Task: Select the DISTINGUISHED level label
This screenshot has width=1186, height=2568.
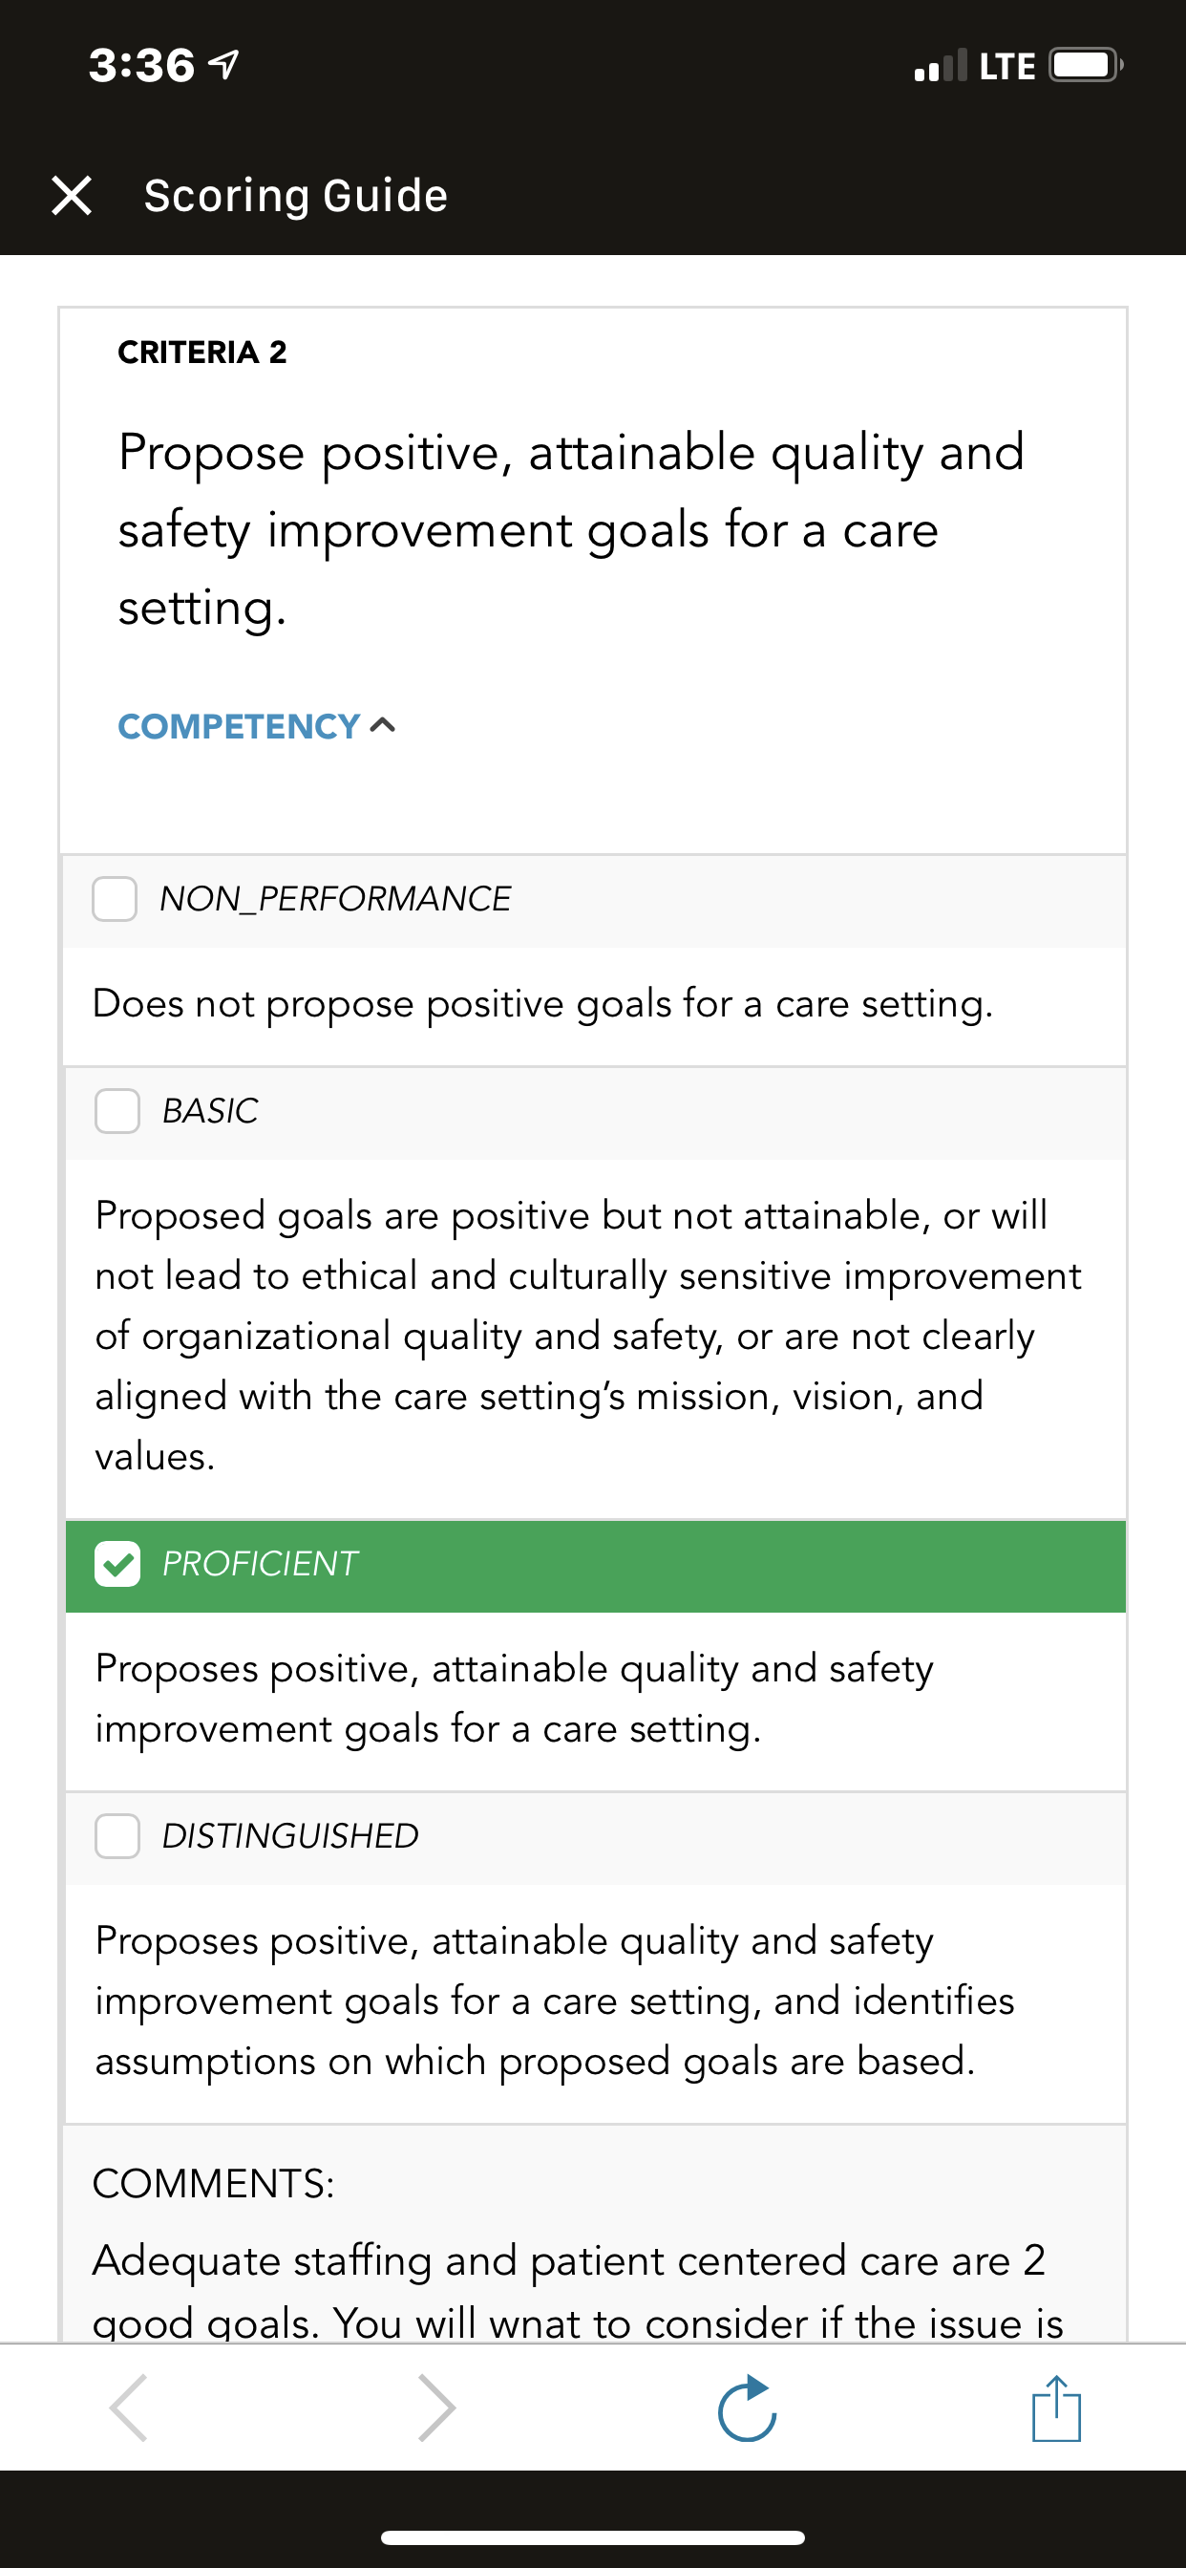Action: click(x=290, y=1835)
